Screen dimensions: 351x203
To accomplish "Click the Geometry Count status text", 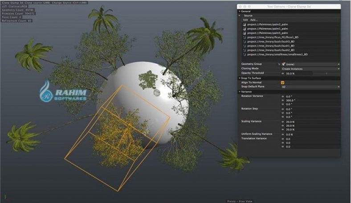I will (18, 10).
